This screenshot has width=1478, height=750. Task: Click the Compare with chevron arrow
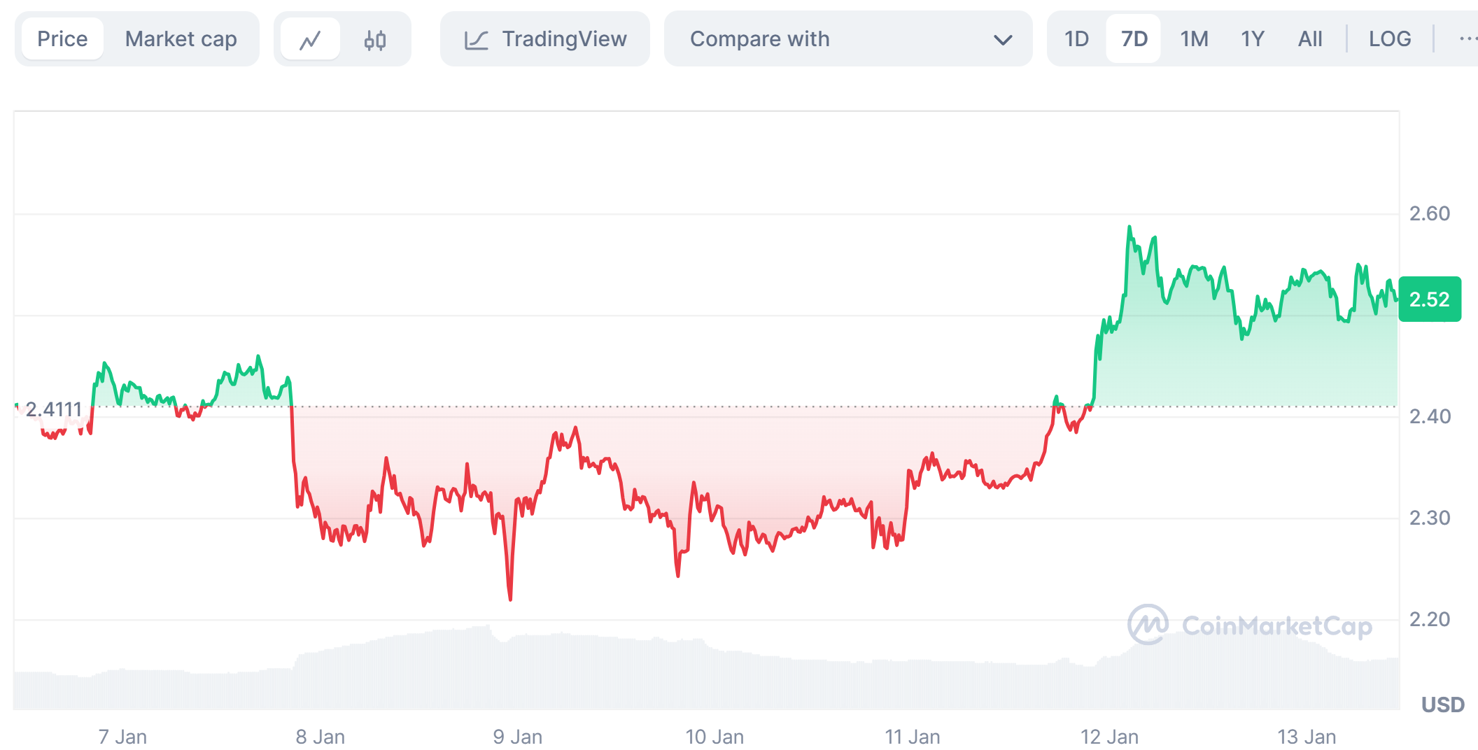click(1003, 40)
